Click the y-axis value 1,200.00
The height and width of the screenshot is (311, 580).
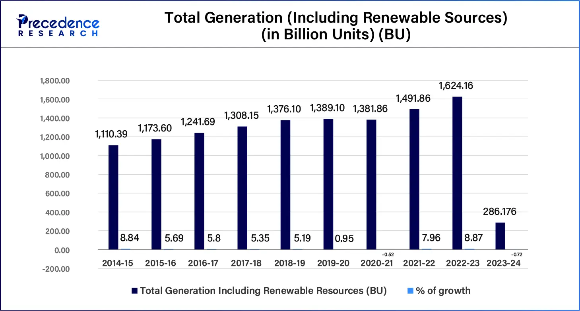(x=54, y=137)
